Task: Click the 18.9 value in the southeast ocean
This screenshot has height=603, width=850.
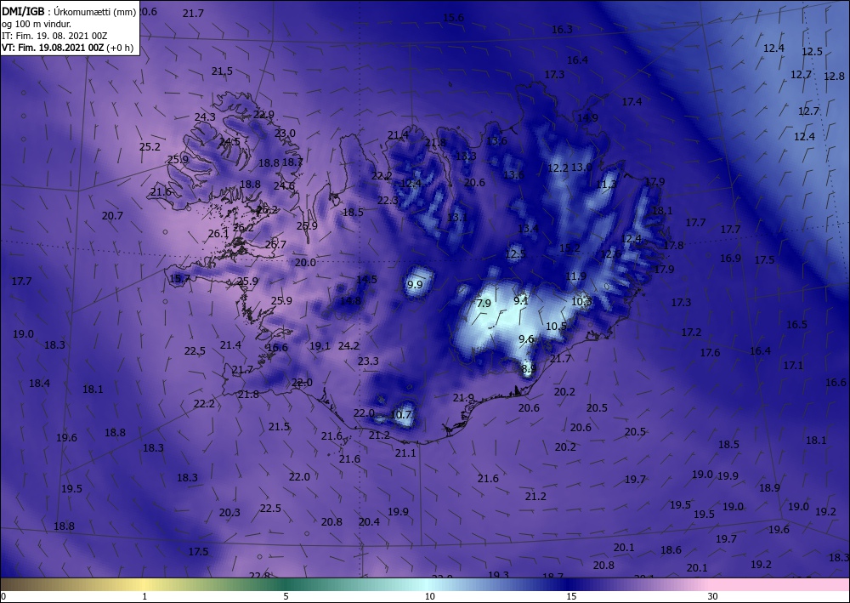Action: 769,487
